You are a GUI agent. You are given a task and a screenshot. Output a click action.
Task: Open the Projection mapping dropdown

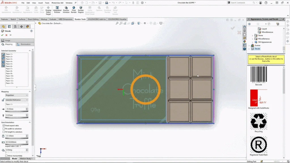point(17,95)
